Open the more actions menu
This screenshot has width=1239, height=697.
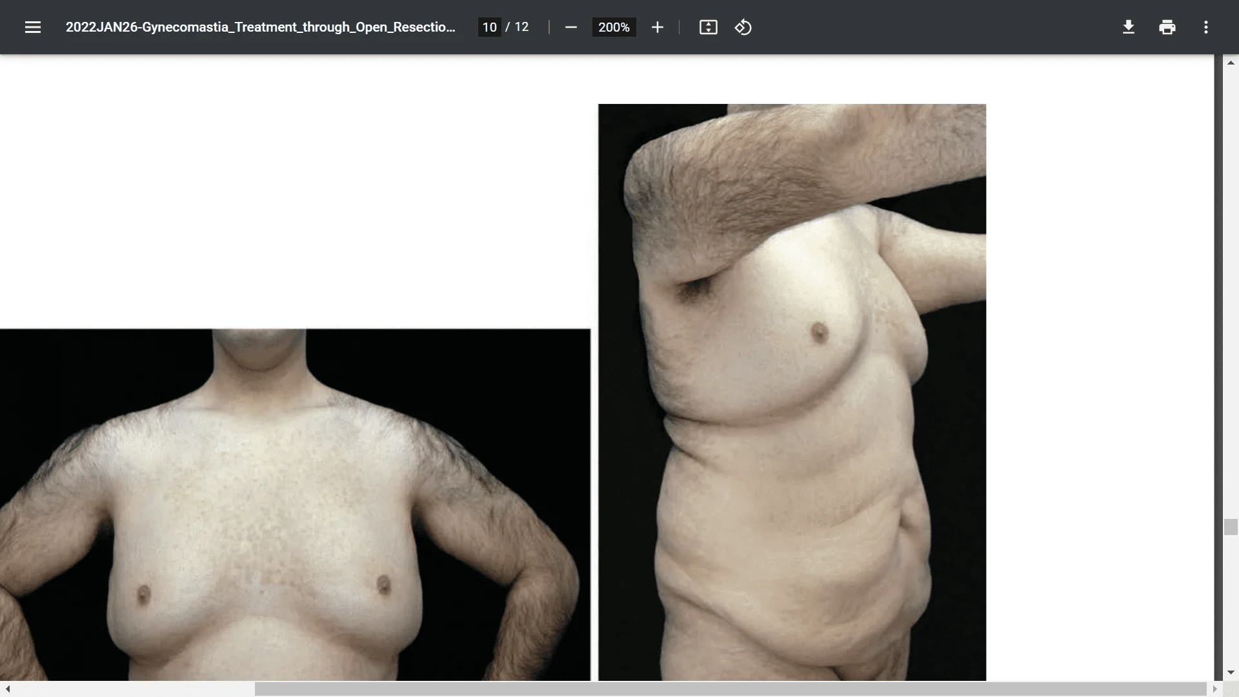tap(1206, 27)
